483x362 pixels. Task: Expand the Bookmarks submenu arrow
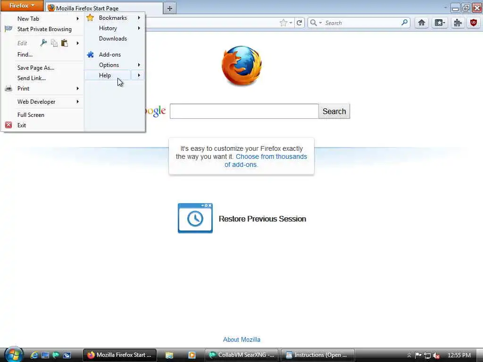139,18
